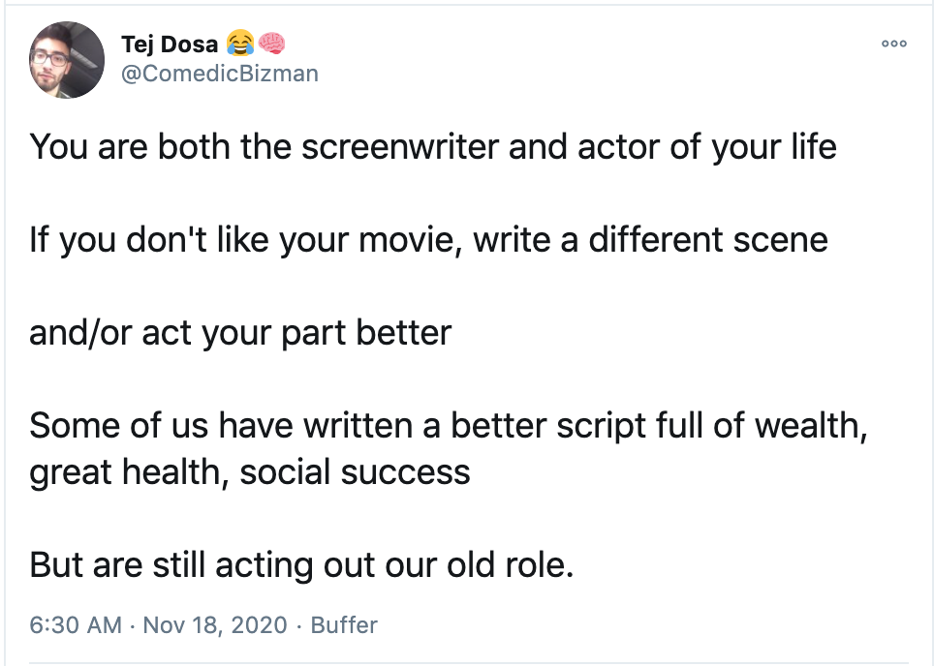
Task: Click the brain emoji beside the name
Action: pos(270,45)
